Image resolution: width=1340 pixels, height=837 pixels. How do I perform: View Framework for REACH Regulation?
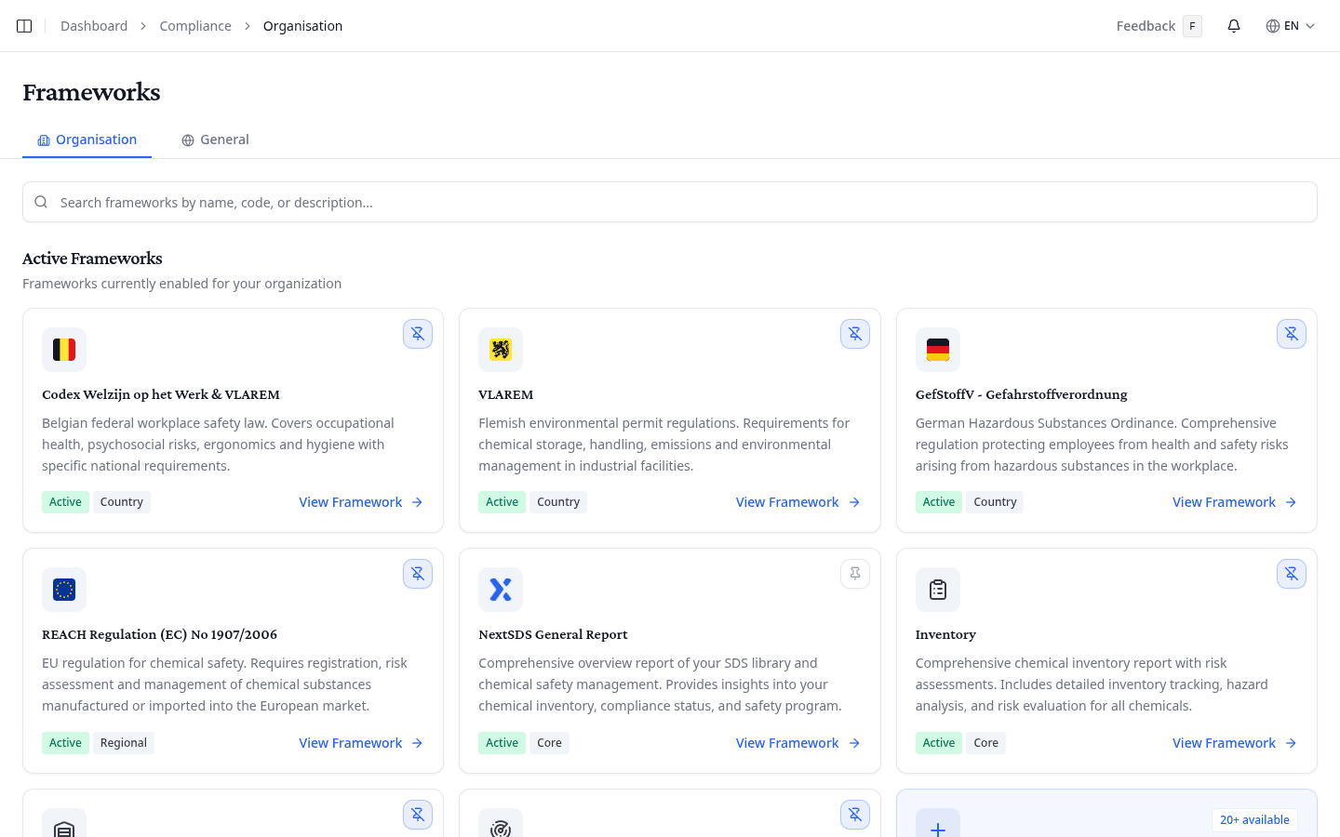[361, 743]
